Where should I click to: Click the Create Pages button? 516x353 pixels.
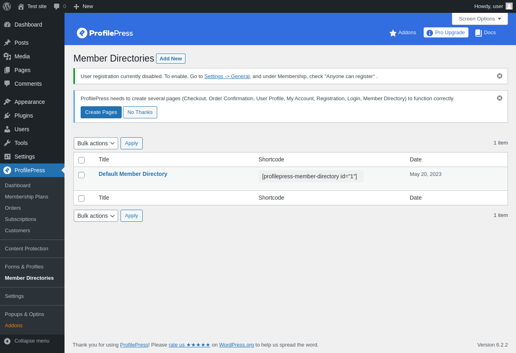101,112
